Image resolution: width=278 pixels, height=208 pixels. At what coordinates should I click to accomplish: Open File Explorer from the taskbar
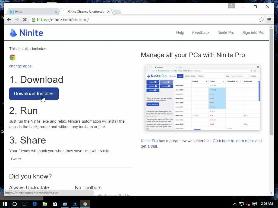click(45, 204)
